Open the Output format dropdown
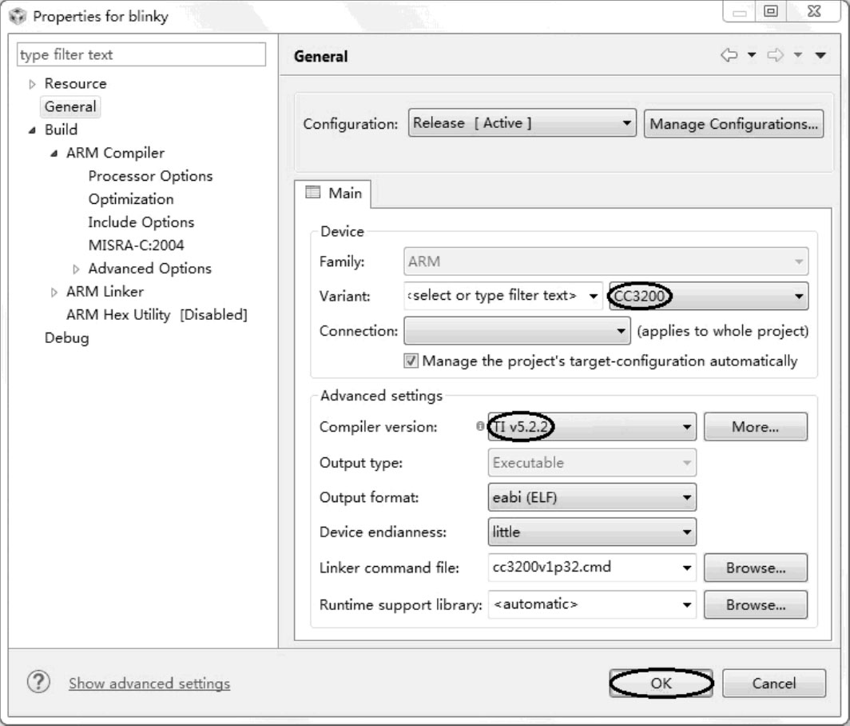850x726 pixels. 591,497
